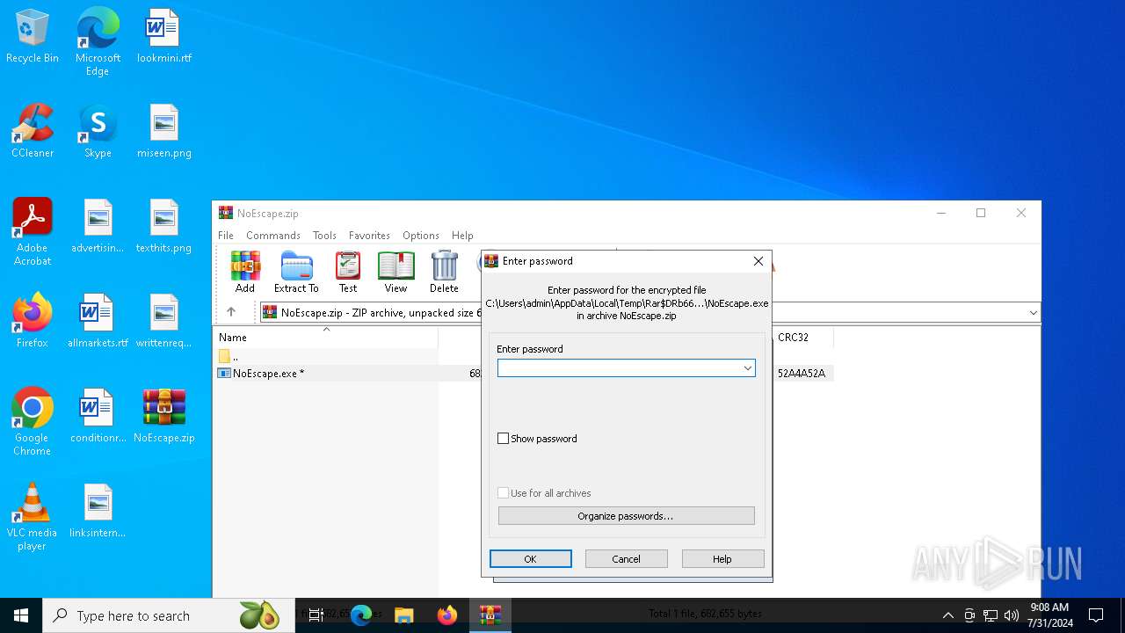Confirm password with OK button
Viewport: 1125px width, 633px height.
(x=531, y=559)
